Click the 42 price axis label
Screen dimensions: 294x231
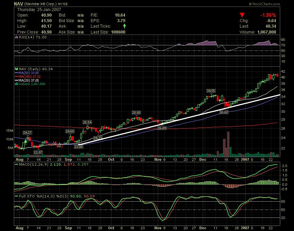point(283,72)
